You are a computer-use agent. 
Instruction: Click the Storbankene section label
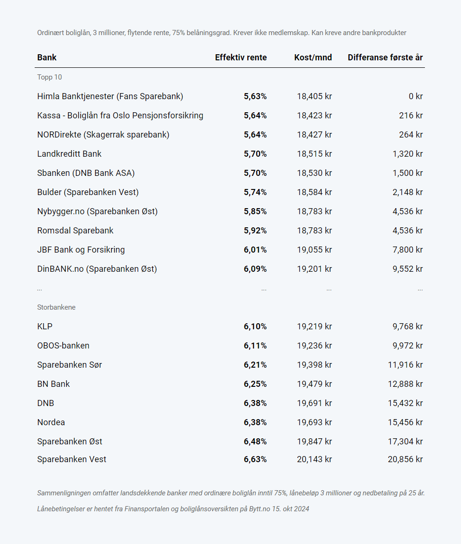(56, 307)
